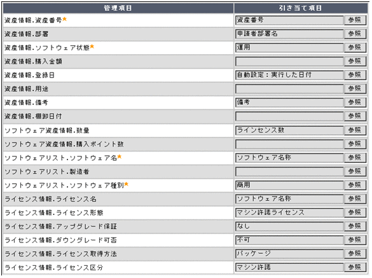Click 参照 for ソフトウェア資産情報.数量
This screenshot has width=372, height=278.
355,130
